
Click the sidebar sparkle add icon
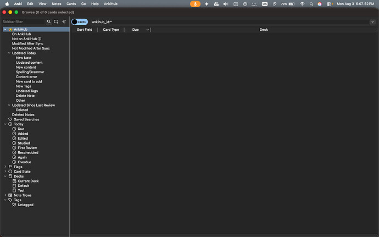point(64,21)
